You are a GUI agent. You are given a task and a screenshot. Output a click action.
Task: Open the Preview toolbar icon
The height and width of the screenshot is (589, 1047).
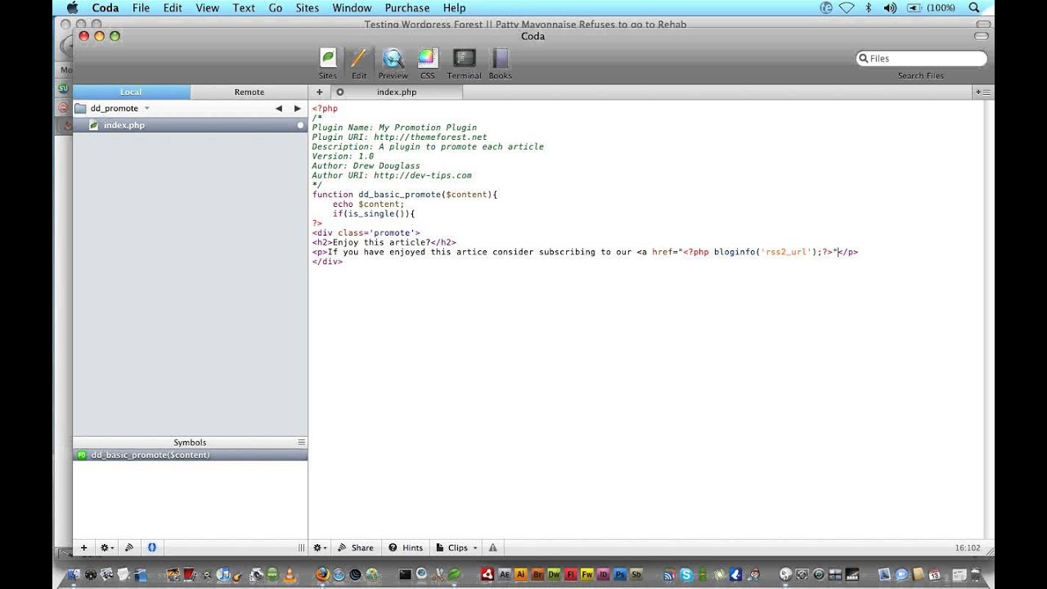pyautogui.click(x=393, y=63)
